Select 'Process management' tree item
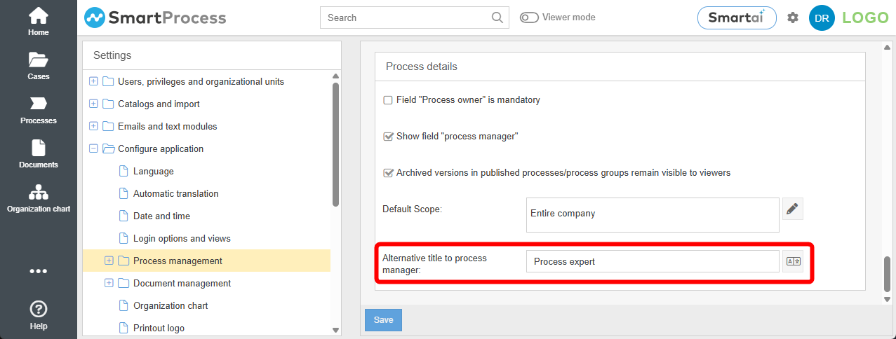This screenshot has width=896, height=339. (x=178, y=261)
